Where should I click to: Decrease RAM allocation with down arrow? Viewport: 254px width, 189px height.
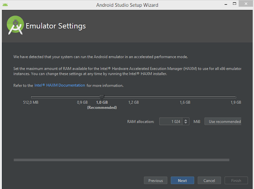pyautogui.click(x=186, y=123)
